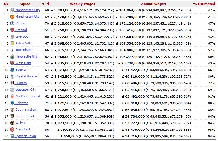Select Nott'ham Forest 91% estimated cell
The height and width of the screenshot is (141, 218).
tap(204, 96)
